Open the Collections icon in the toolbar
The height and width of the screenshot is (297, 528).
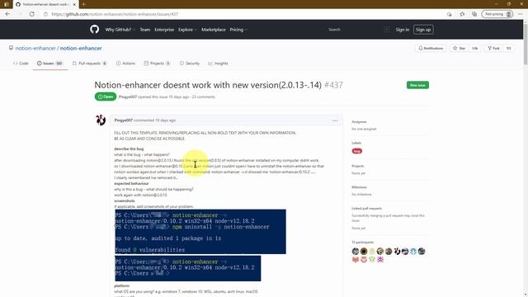(474, 14)
